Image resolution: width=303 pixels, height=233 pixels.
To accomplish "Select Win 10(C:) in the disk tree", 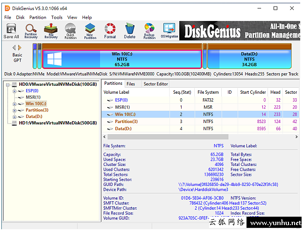I will click(x=36, y=103).
